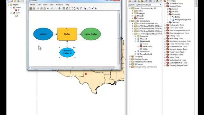Click the Fixed Zoom In icon

(x=70, y=9)
